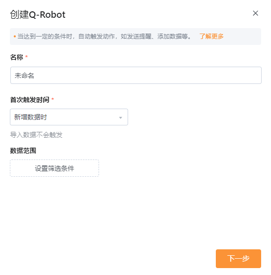
Task: Click the 首次触发时间 label
Action: pyautogui.click(x=30, y=100)
